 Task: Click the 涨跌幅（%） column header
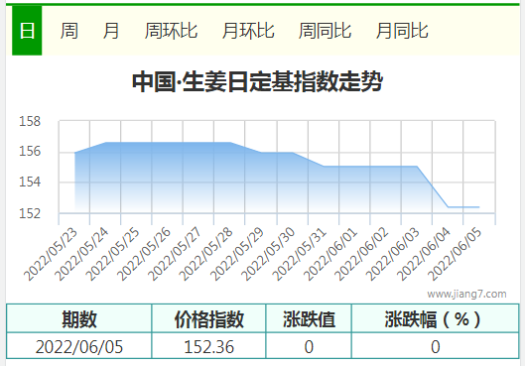(x=435, y=318)
